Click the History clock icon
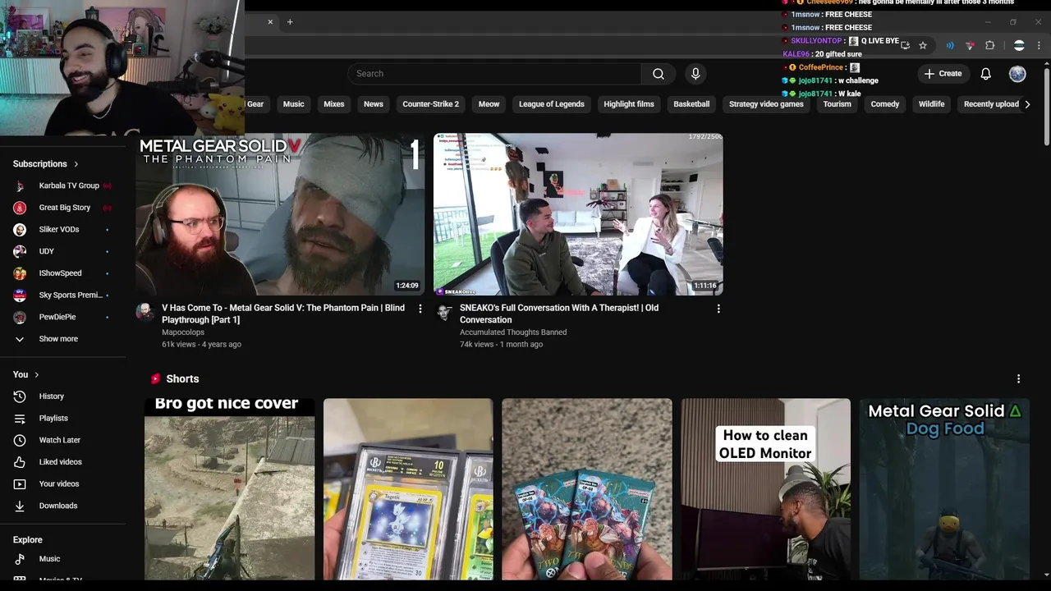The width and height of the screenshot is (1051, 591). [x=20, y=396]
